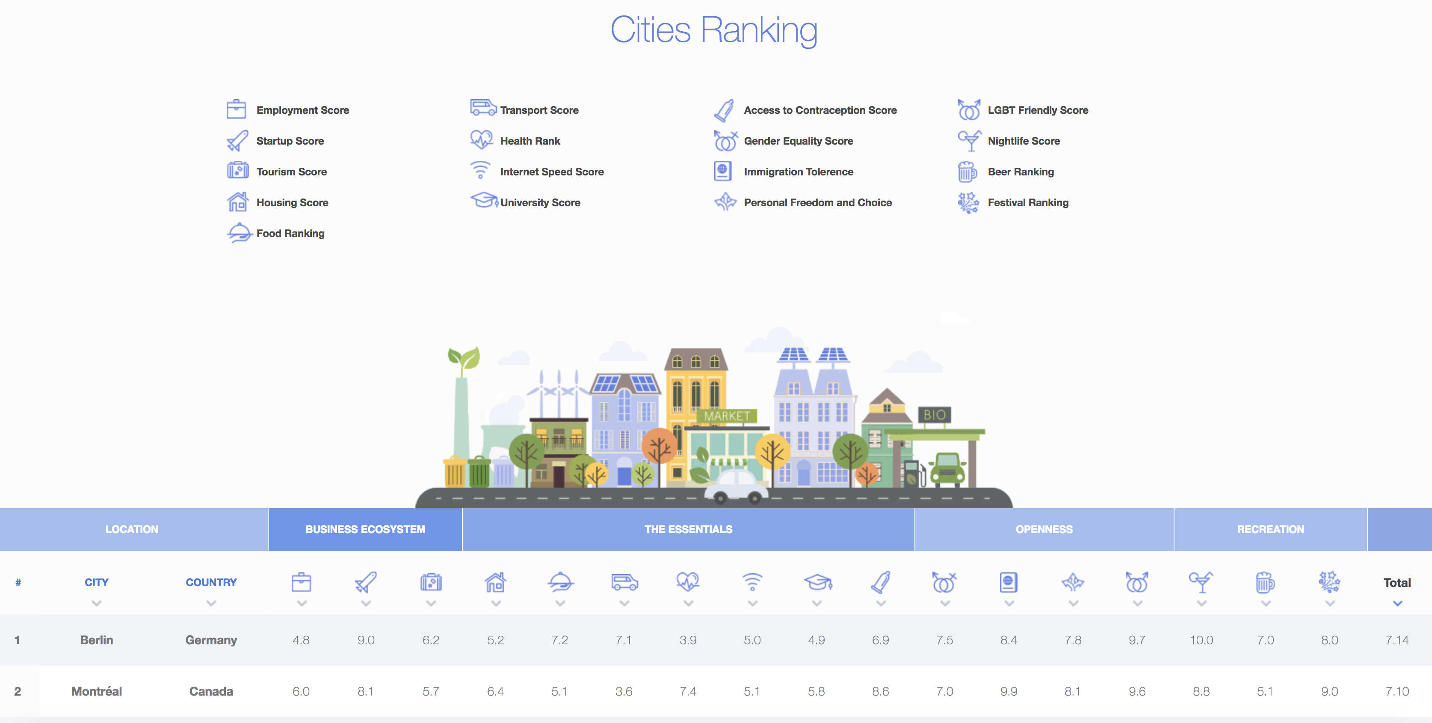The image size is (1432, 723).
Task: Click Berlin's total score 7.14
Action: [1397, 640]
